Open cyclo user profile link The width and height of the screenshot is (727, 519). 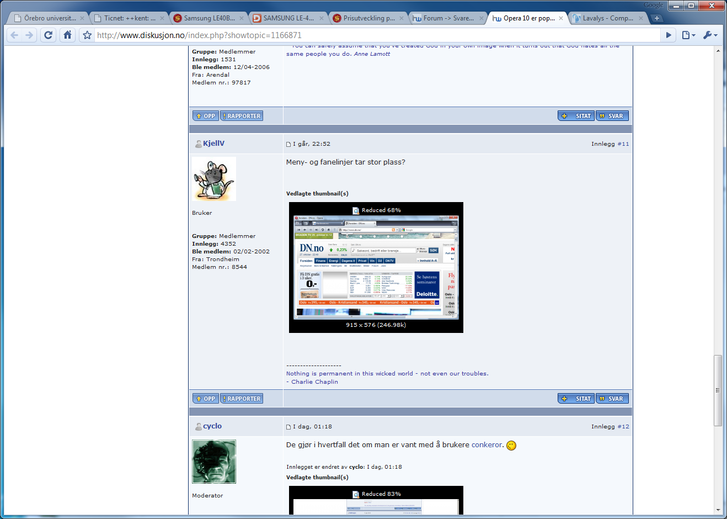[212, 426]
